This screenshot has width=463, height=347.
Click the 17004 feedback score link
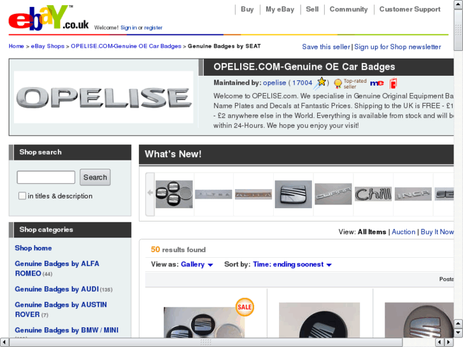click(302, 83)
